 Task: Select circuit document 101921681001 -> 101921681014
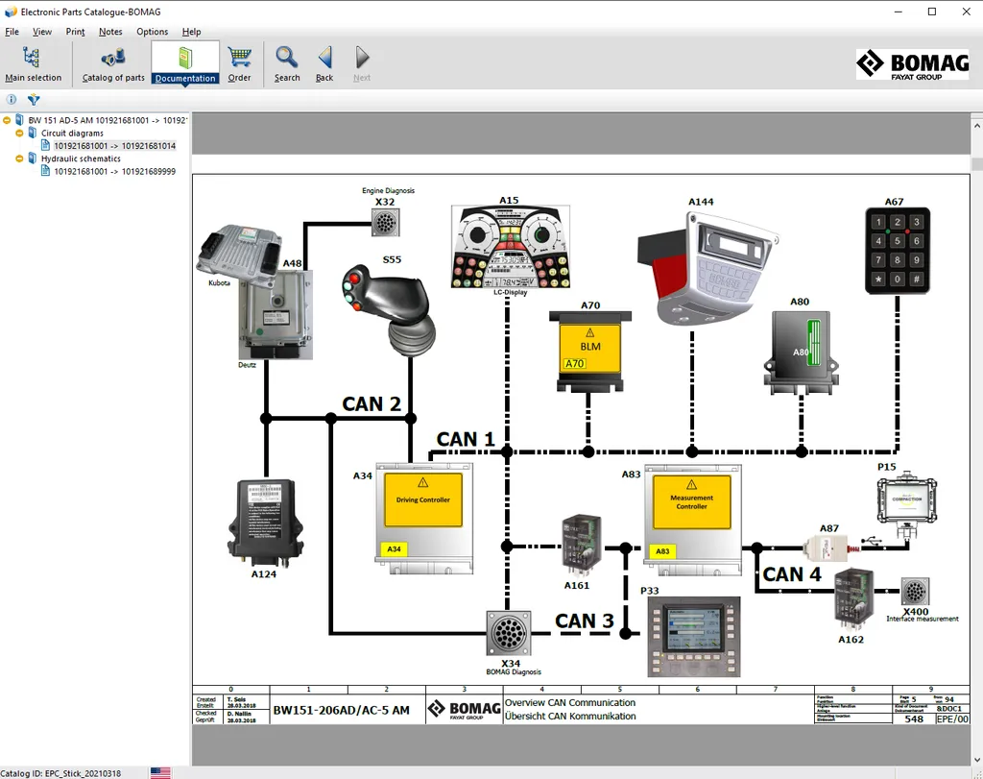(x=115, y=146)
